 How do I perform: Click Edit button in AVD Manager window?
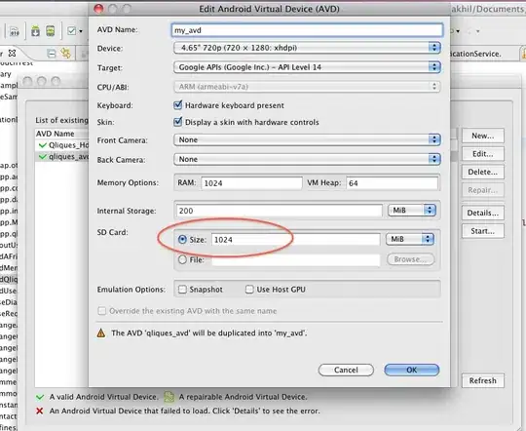coord(483,154)
